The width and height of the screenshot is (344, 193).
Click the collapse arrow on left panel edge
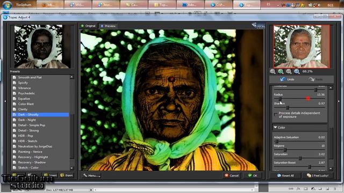[x=5, y=101]
